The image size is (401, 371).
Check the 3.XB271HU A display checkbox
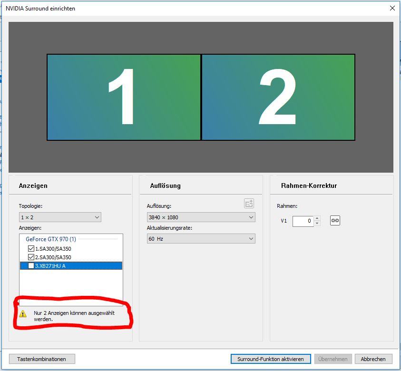[31, 266]
